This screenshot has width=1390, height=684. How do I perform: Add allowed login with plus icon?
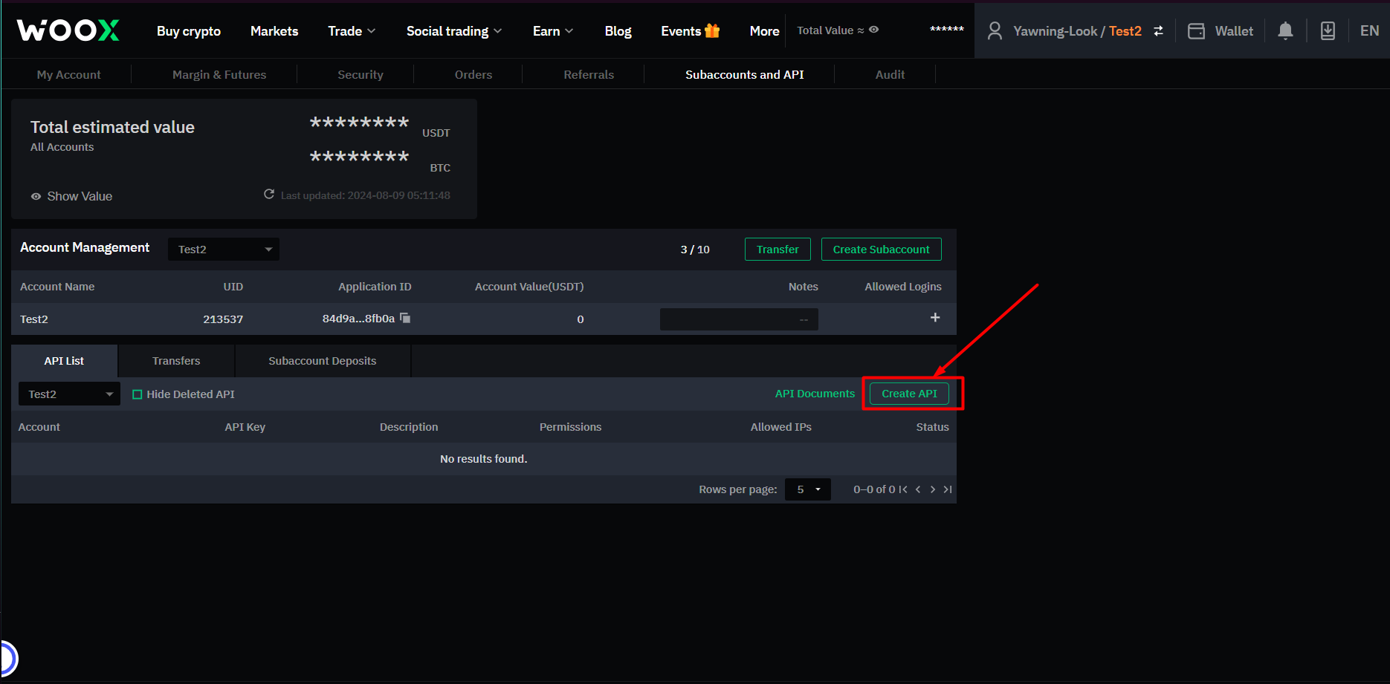(935, 318)
